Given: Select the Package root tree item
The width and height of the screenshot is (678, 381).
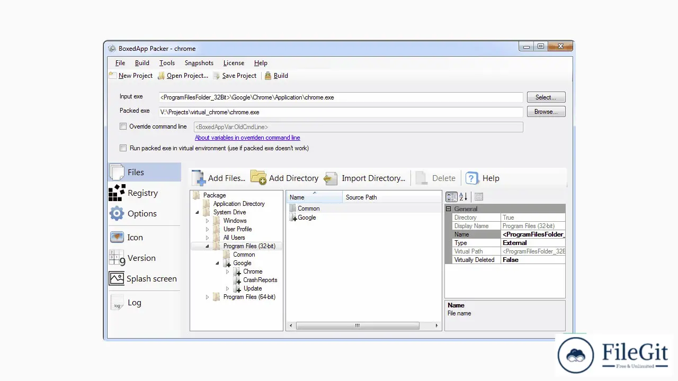Looking at the screenshot, I should (214, 195).
